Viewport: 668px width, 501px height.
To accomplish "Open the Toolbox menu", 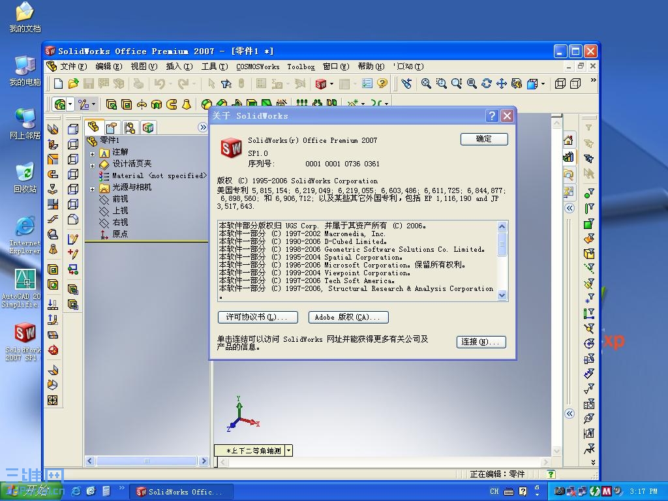I will pyautogui.click(x=301, y=67).
